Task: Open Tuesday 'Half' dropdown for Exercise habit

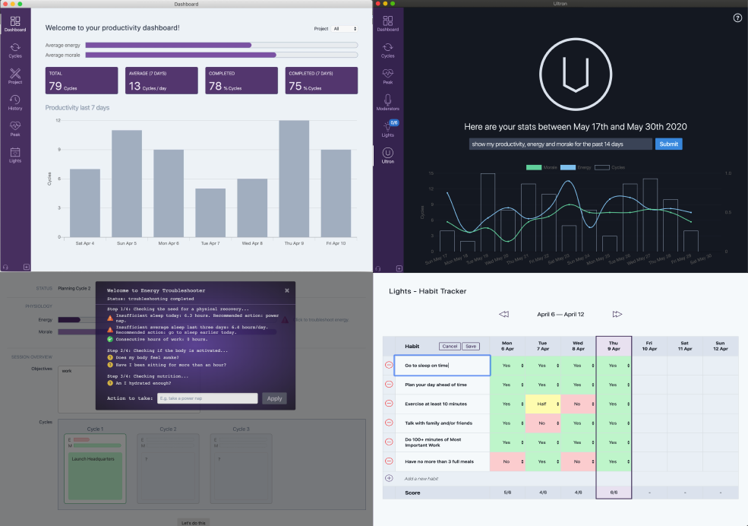Action: [x=543, y=404]
